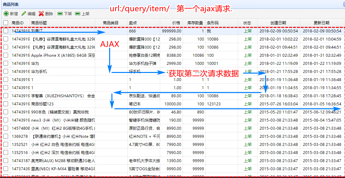Screen dimensions: 345x178
Task: Sort by the 商品ID column header
Action: point(20,23)
